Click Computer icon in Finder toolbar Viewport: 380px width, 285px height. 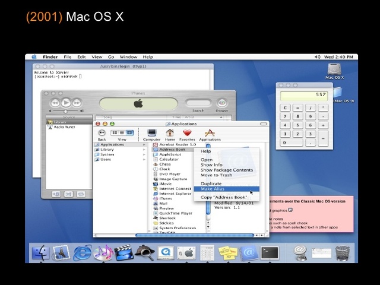(152, 135)
